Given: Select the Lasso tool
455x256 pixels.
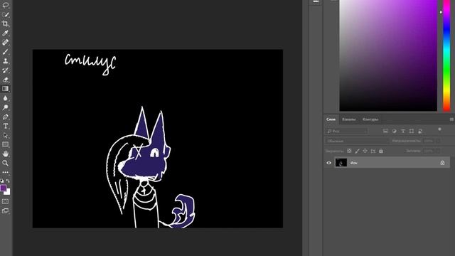Looking at the screenshot, I should pos(5,5).
